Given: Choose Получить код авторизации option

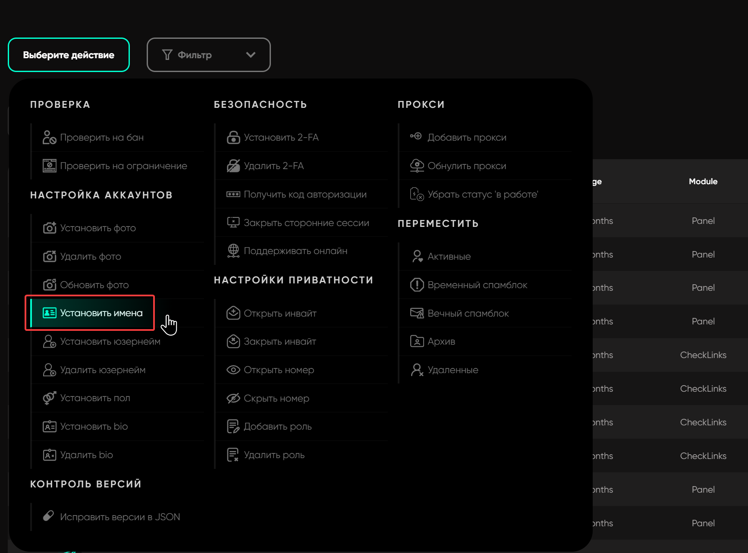Looking at the screenshot, I should pyautogui.click(x=305, y=195).
